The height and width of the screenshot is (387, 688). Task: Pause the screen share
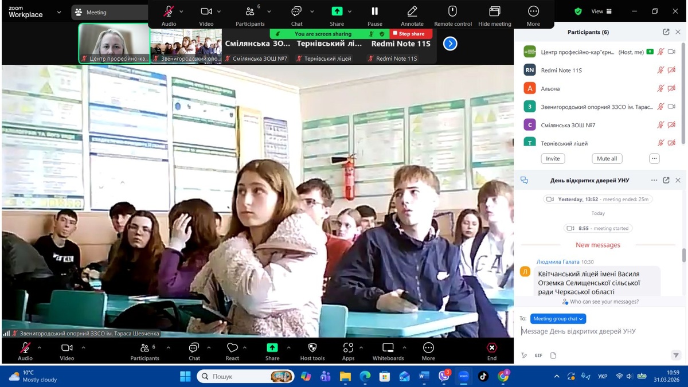pyautogui.click(x=374, y=11)
